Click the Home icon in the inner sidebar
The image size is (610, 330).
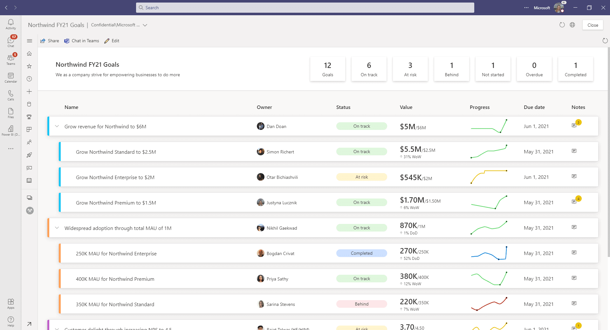(x=29, y=53)
